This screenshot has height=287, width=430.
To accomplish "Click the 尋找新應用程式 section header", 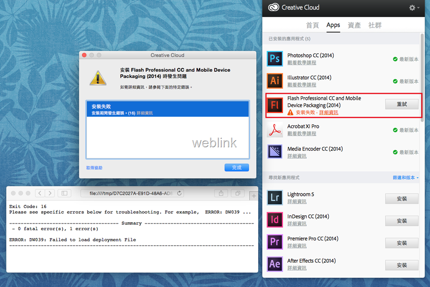I will [284, 177].
